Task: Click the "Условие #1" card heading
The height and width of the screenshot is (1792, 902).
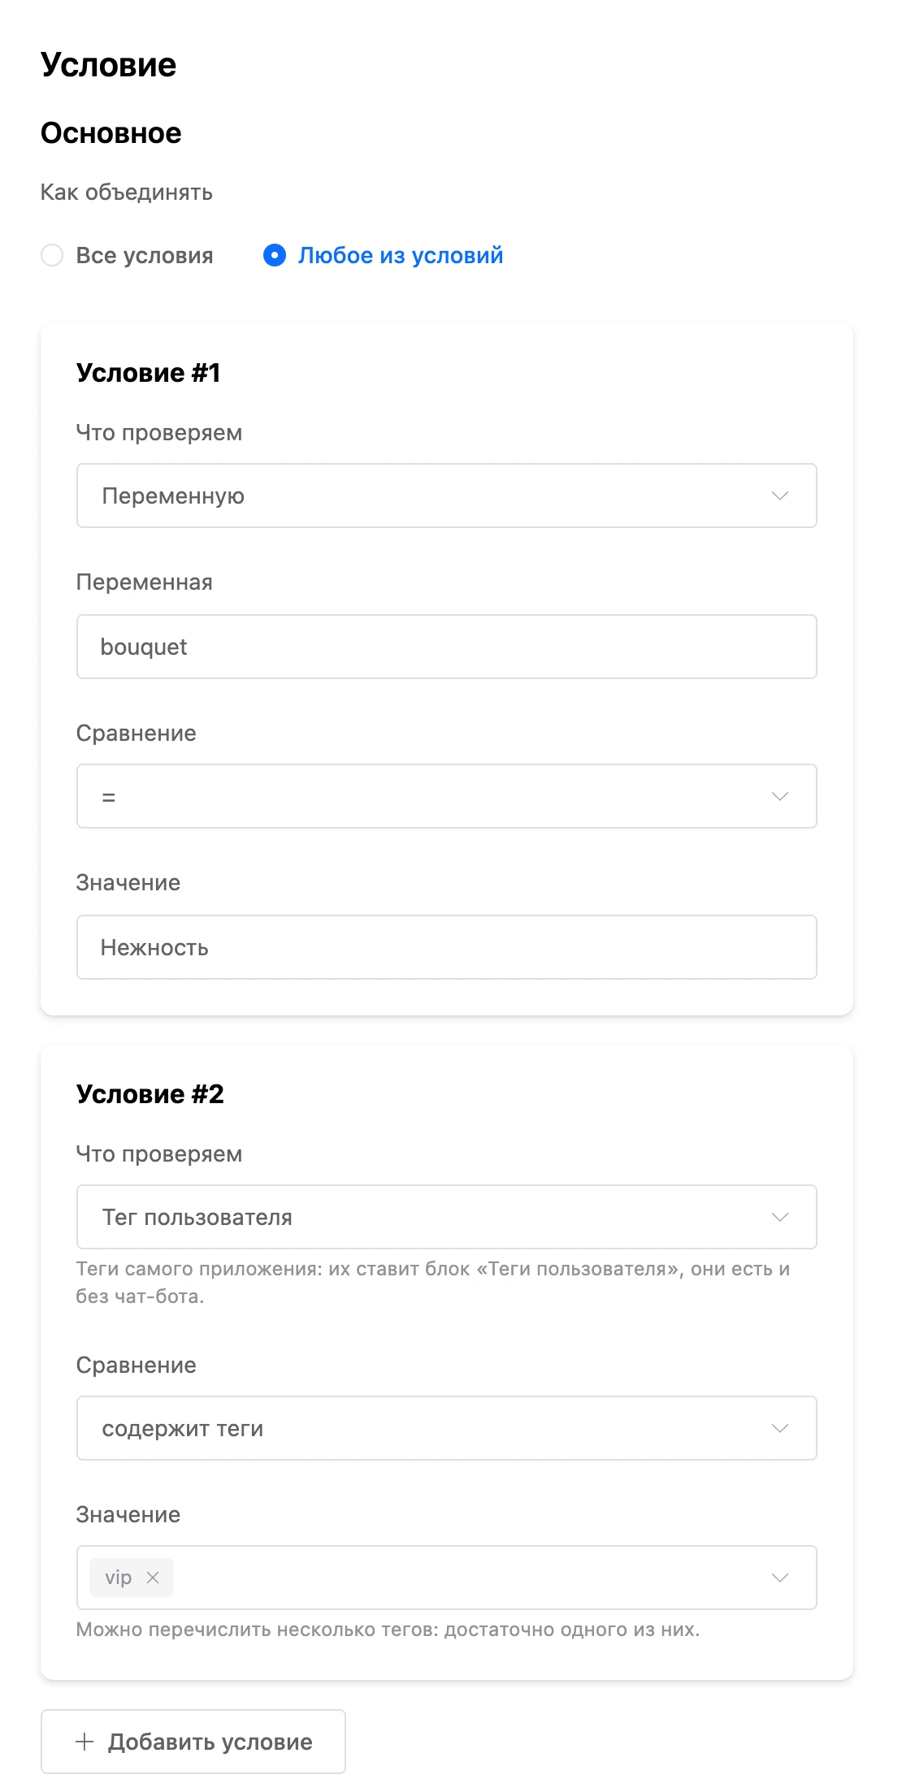Action: (149, 373)
